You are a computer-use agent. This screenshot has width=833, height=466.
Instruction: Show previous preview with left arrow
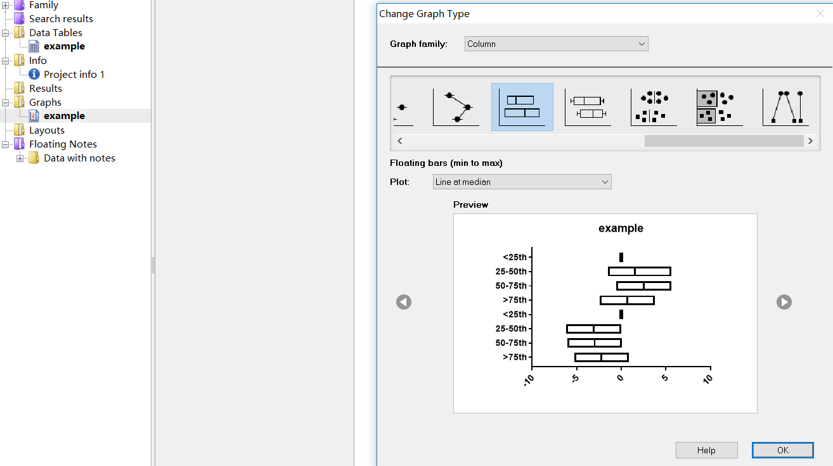pyautogui.click(x=404, y=302)
